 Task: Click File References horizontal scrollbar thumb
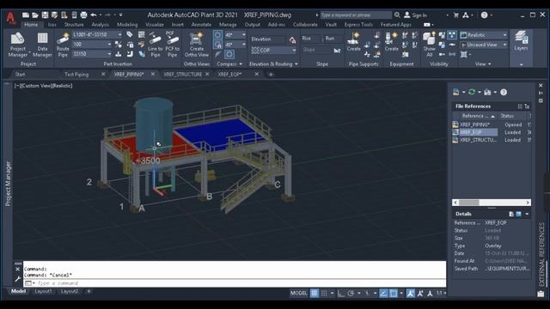click(469, 203)
